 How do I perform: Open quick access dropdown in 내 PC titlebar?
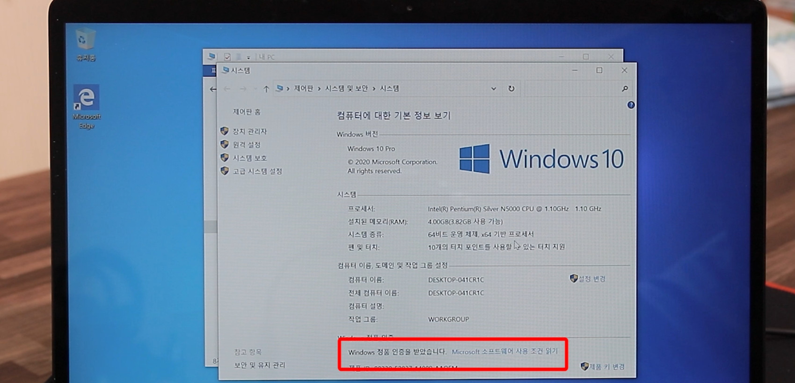[x=248, y=58]
